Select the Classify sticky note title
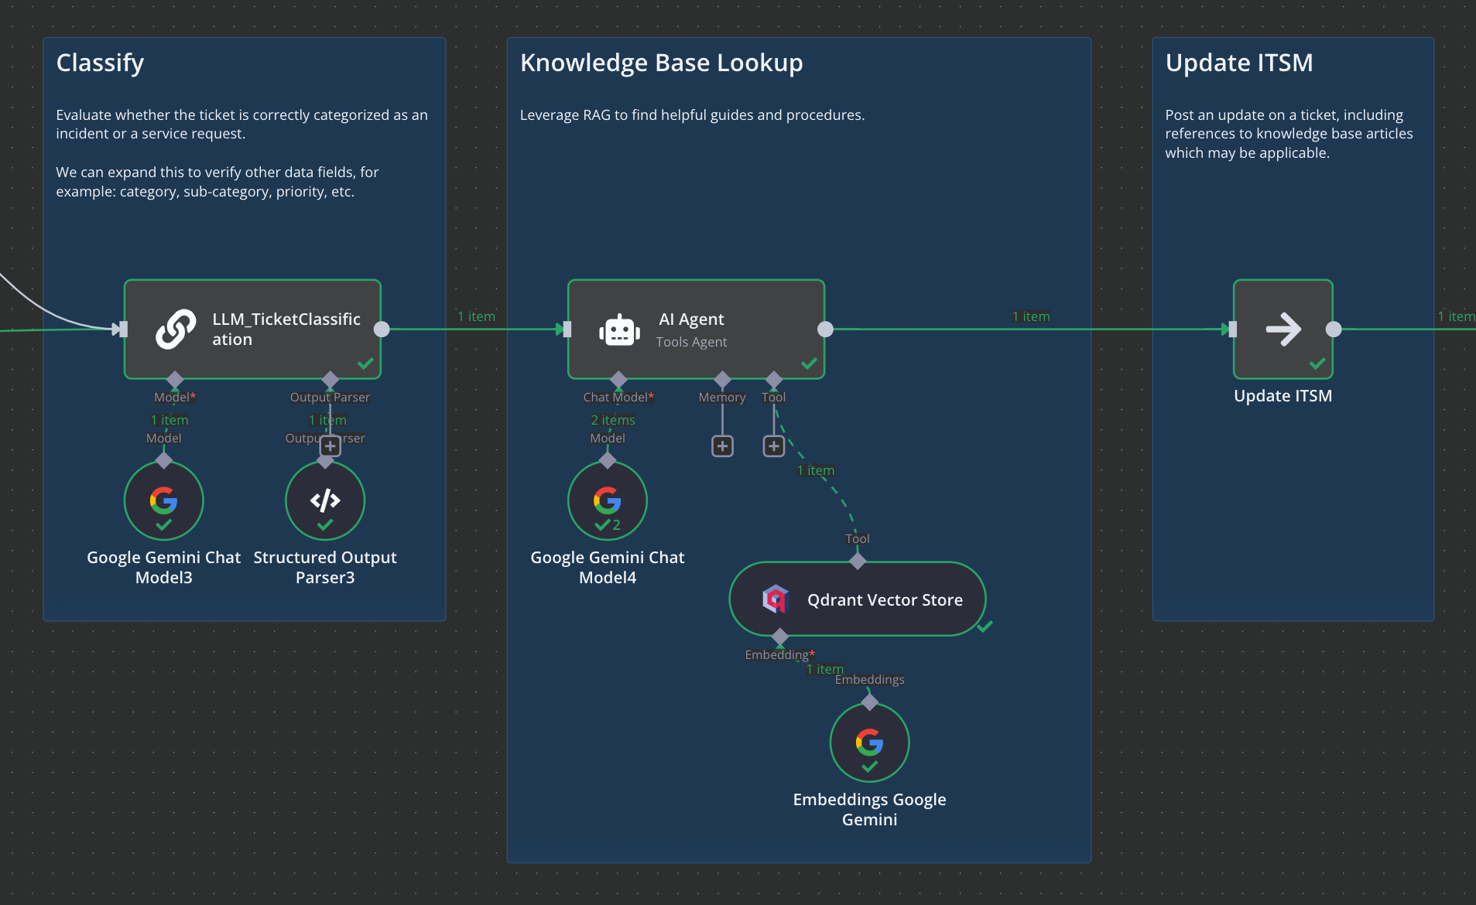 click(x=101, y=63)
